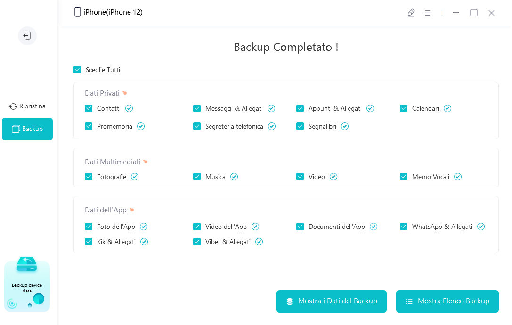
Task: Uncheck the Segnalibri checkbox
Action: (300, 126)
